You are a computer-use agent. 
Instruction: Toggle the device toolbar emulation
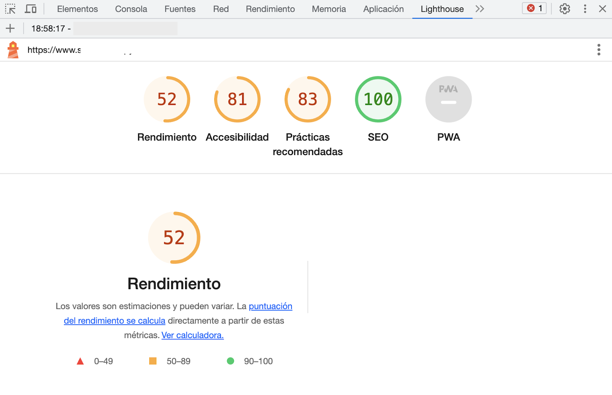click(31, 9)
